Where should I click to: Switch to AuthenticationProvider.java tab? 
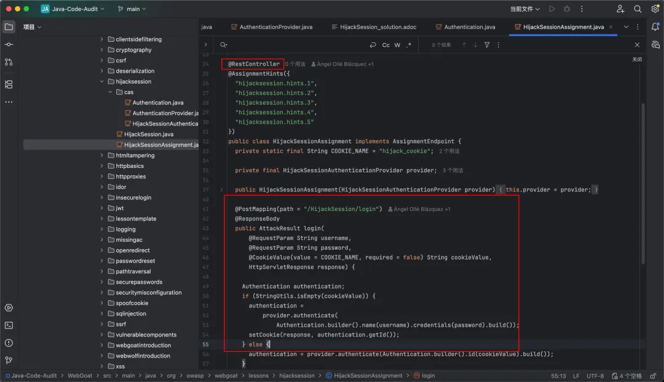[x=272, y=26]
